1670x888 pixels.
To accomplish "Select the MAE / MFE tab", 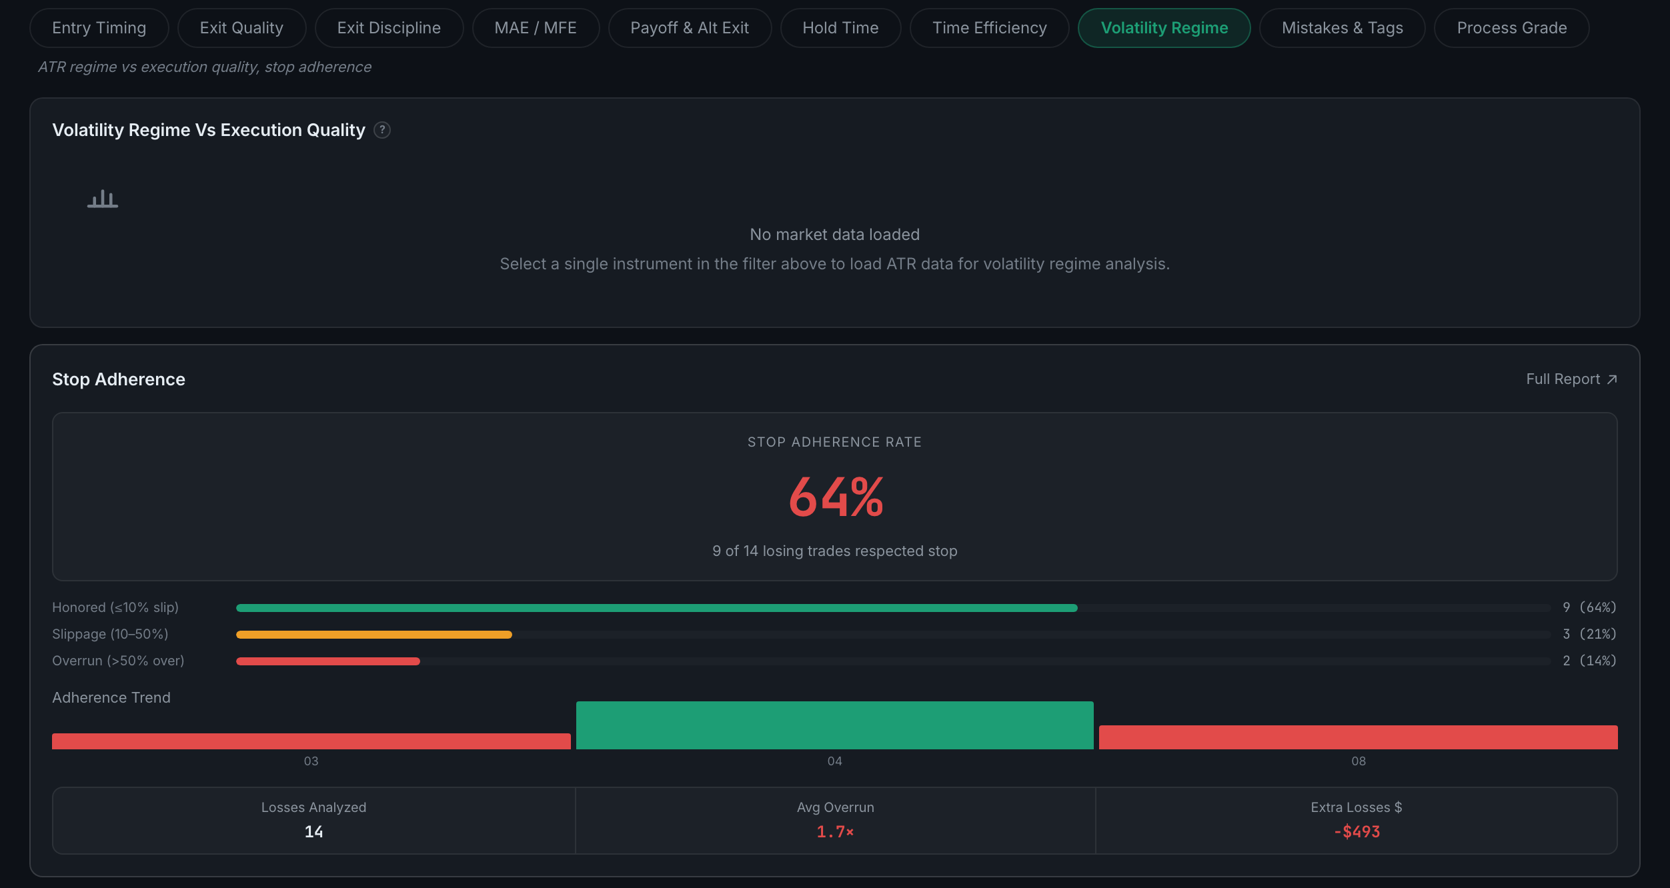I will [x=536, y=28].
